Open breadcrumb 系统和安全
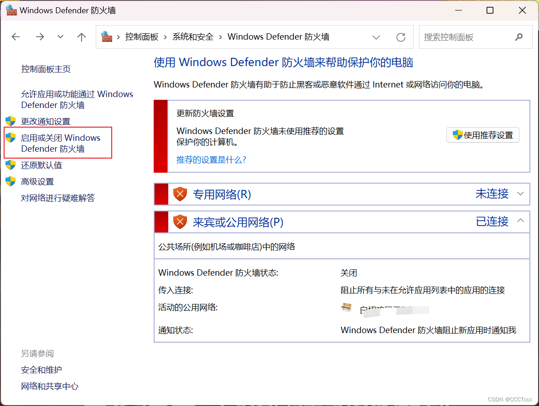 click(193, 37)
